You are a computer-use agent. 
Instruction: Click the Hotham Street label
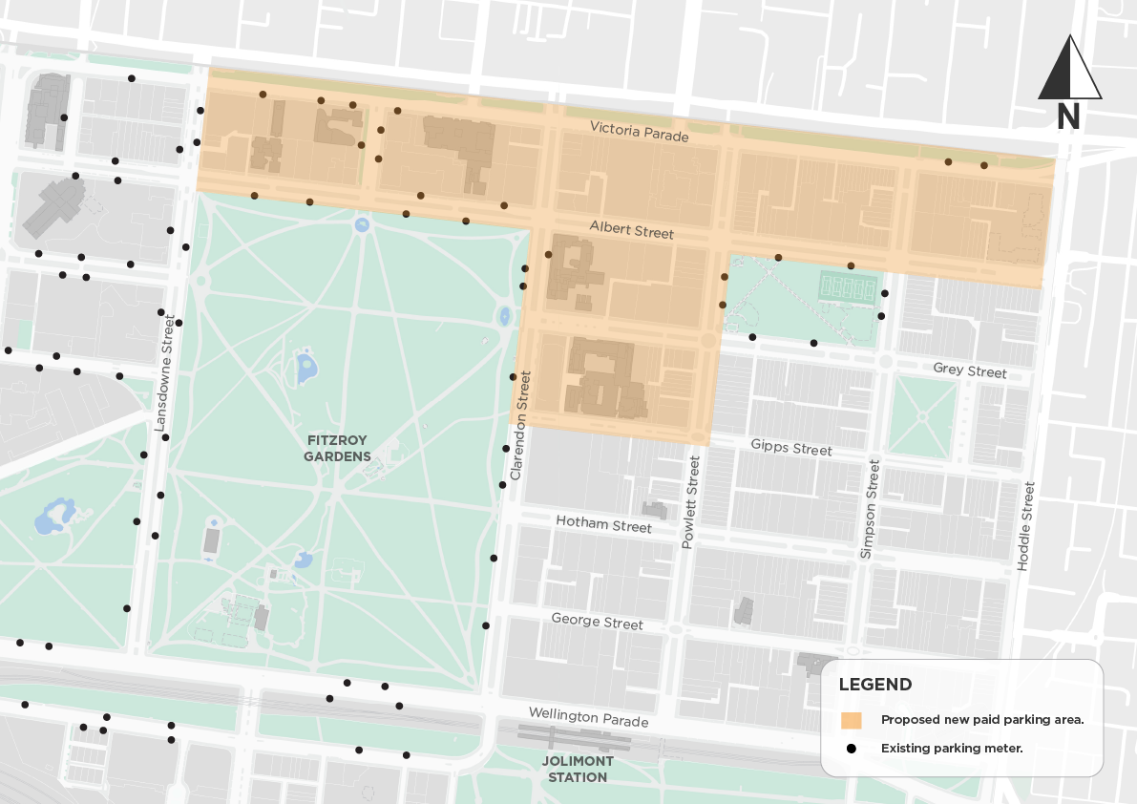pos(603,524)
